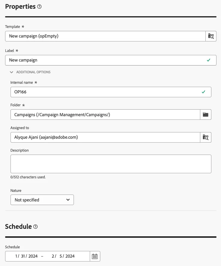Click into the Label text field
This screenshot has width=221, height=266.
(x=111, y=60)
